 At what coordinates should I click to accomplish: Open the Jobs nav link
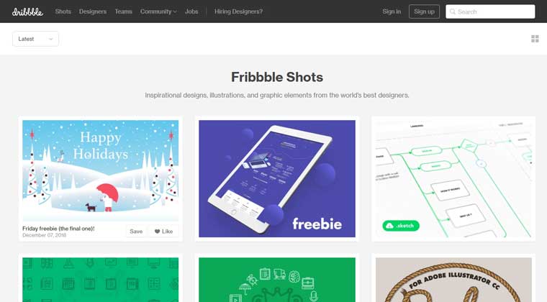191,12
